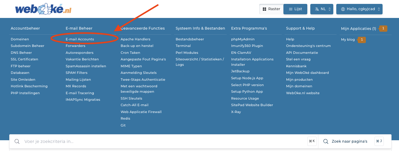The width and height of the screenshot is (399, 151).
Task: Click the Mijn Applicaties notification badge
Action: pos(383,28)
